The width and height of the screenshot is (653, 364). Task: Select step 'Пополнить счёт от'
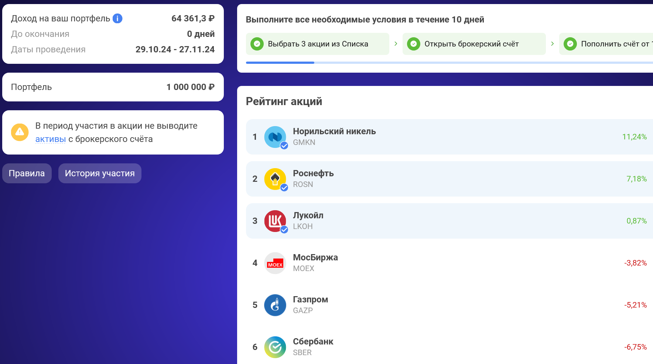606,44
